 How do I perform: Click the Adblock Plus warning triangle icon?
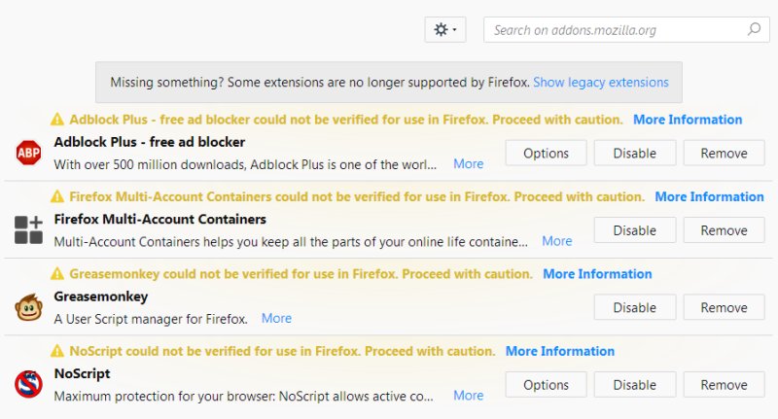[57, 121]
